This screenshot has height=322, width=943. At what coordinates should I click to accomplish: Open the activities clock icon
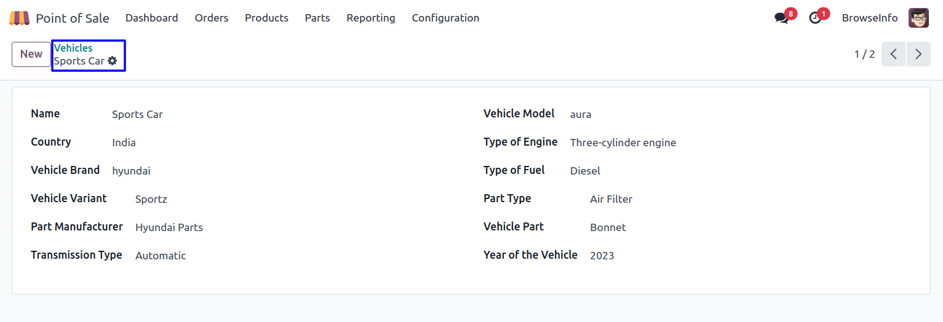[815, 18]
